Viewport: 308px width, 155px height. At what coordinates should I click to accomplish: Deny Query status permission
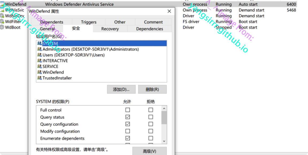[151, 117]
